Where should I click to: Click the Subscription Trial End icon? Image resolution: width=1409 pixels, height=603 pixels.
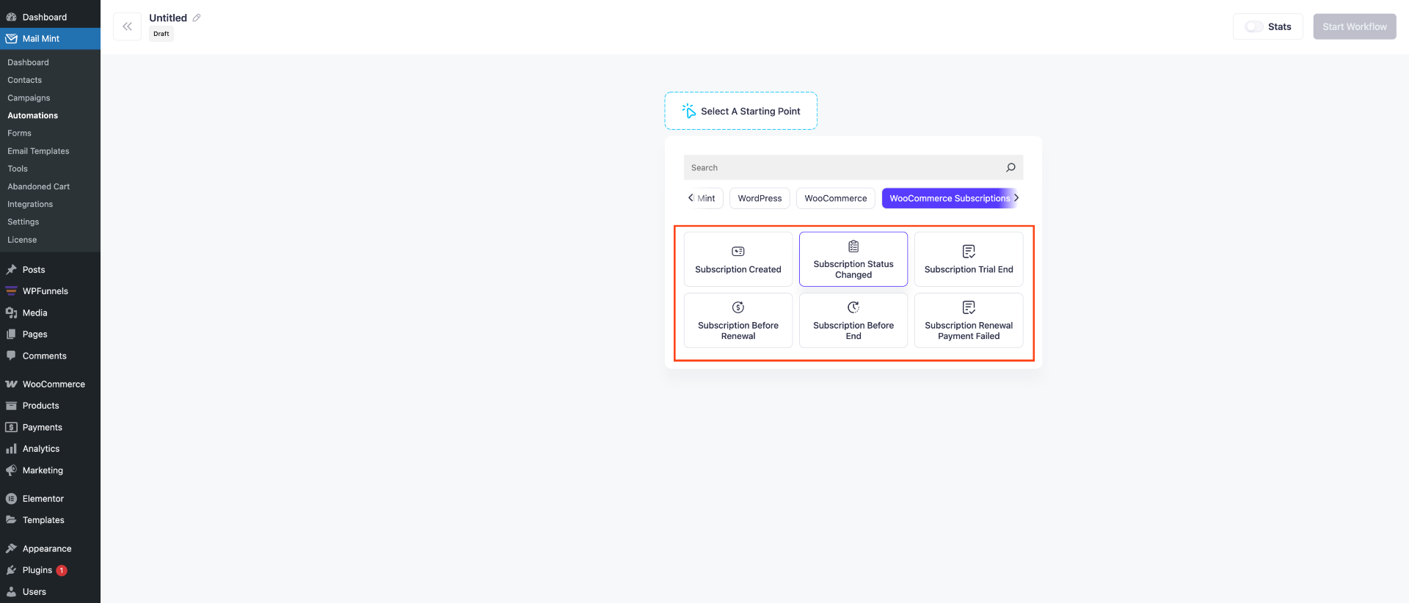tap(969, 252)
